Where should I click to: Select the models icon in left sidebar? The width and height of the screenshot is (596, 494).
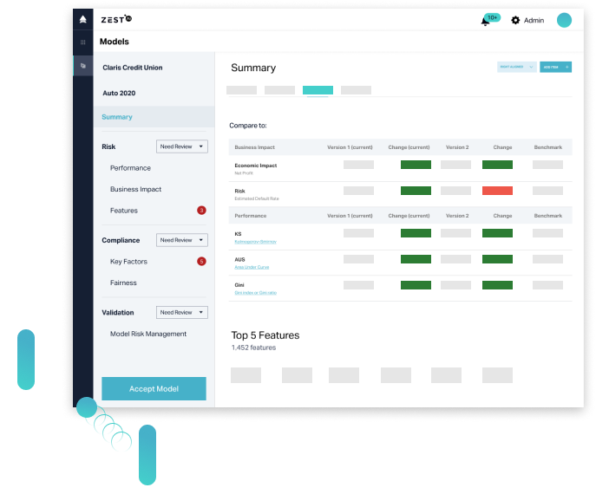[83, 65]
